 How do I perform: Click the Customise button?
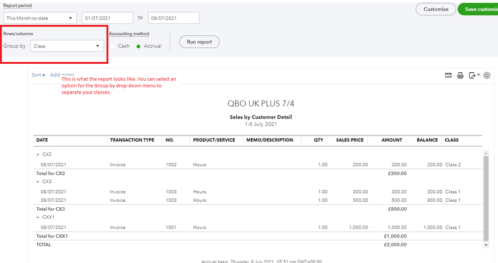pos(435,9)
